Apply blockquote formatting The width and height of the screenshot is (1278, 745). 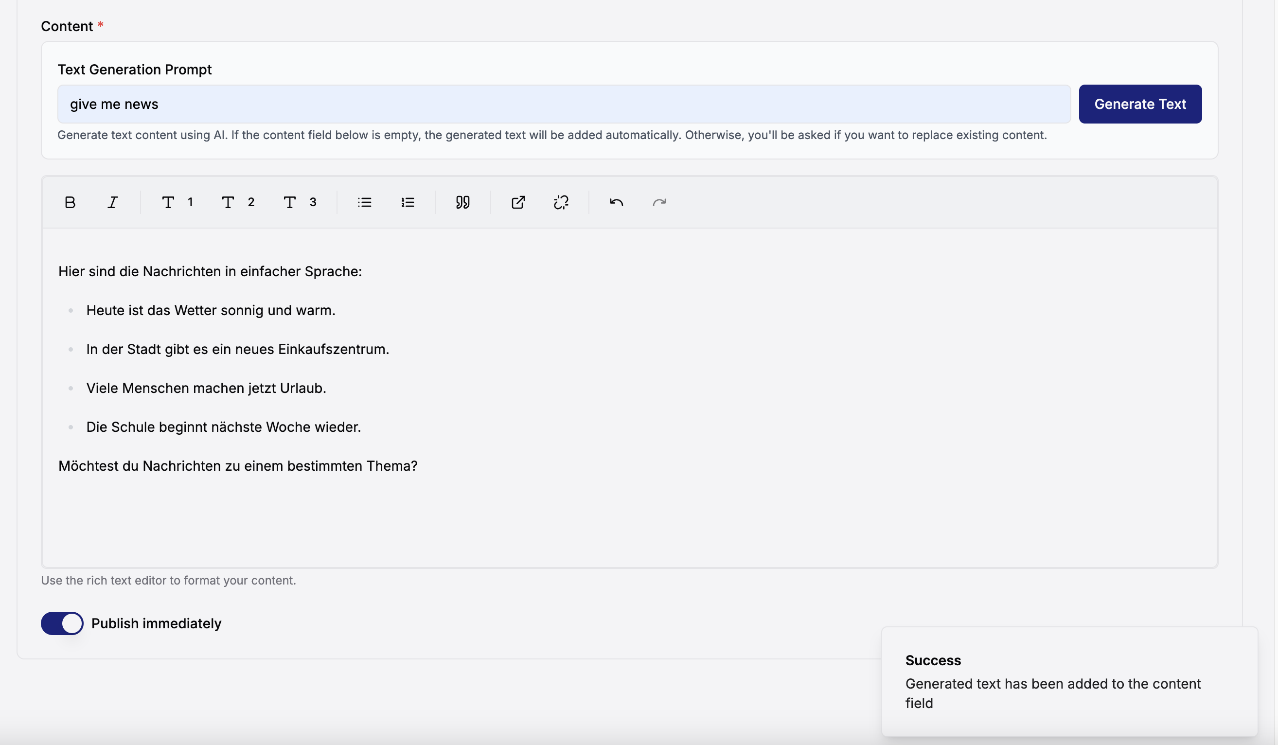[x=462, y=202]
